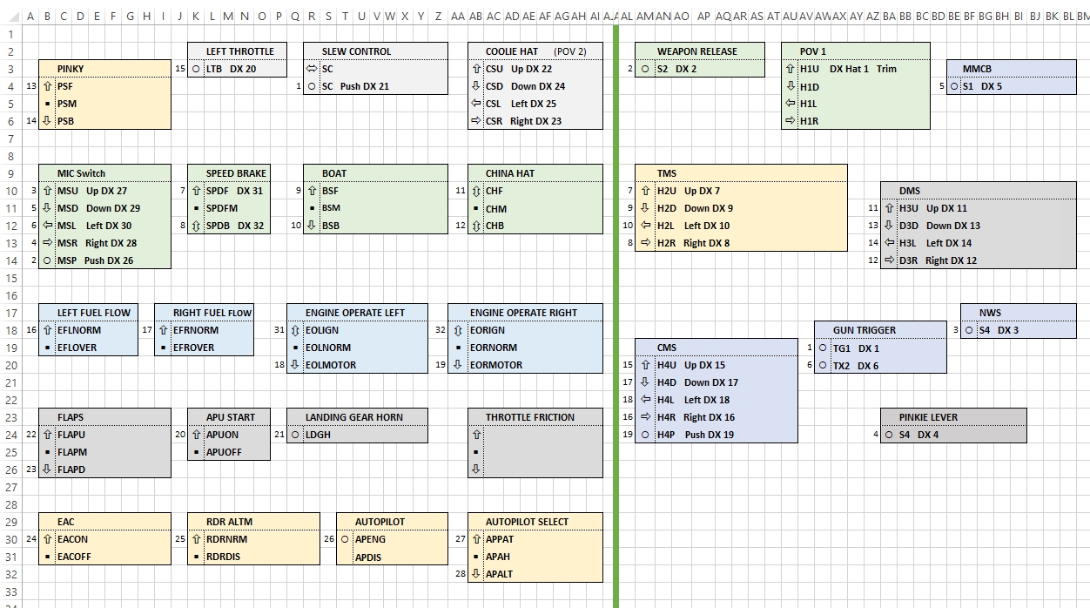Image resolution: width=1090 pixels, height=608 pixels.
Task: Select row 16 via its row header
Action: pos(10,295)
